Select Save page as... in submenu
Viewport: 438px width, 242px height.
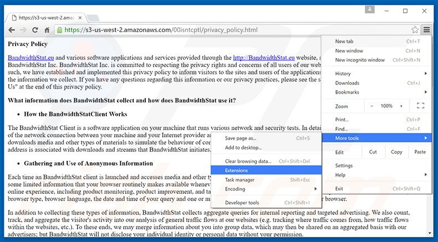pos(266,138)
